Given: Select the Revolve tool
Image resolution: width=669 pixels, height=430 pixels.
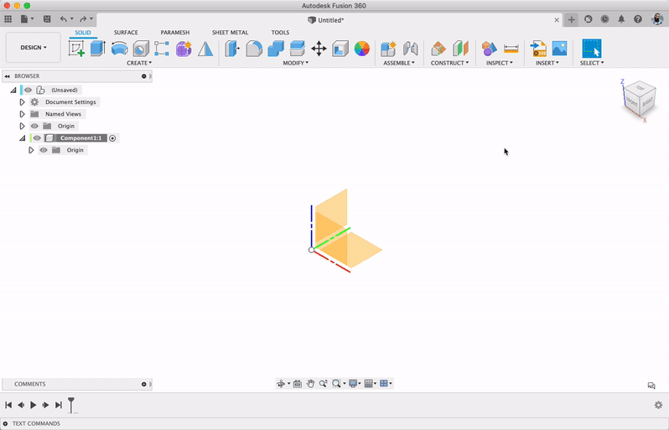Looking at the screenshot, I should coord(120,49).
